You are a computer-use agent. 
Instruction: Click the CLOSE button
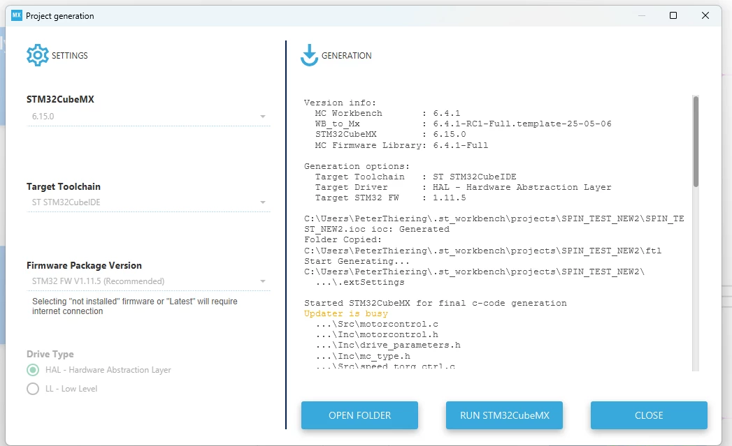point(649,415)
